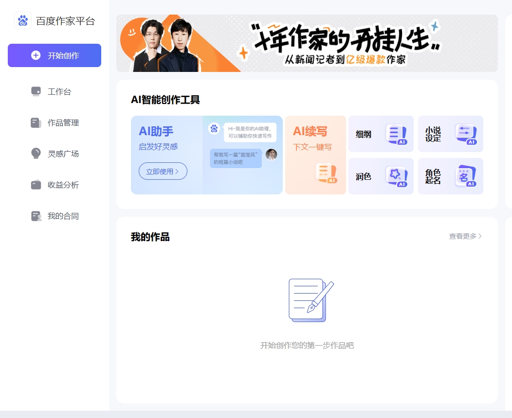Click the chevron in the 立即使用 button
This screenshot has width=512, height=418.
tap(177, 171)
